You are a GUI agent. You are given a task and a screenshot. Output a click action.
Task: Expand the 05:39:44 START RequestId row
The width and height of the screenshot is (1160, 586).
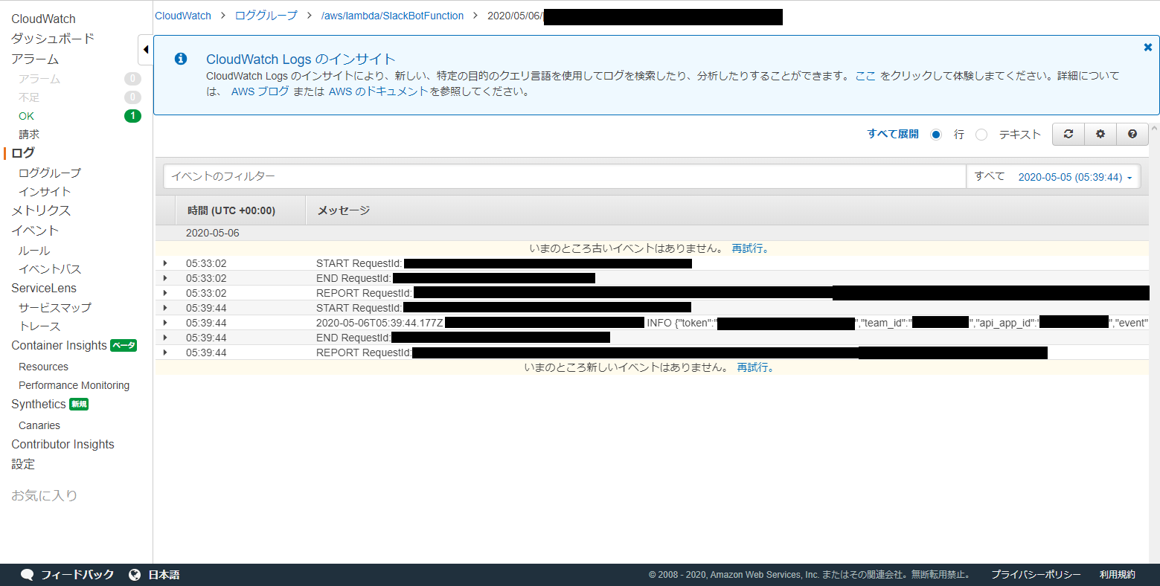(x=165, y=308)
